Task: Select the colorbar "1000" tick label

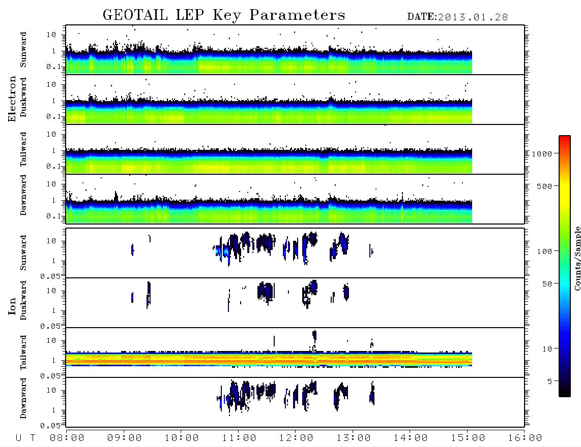Action: point(542,154)
